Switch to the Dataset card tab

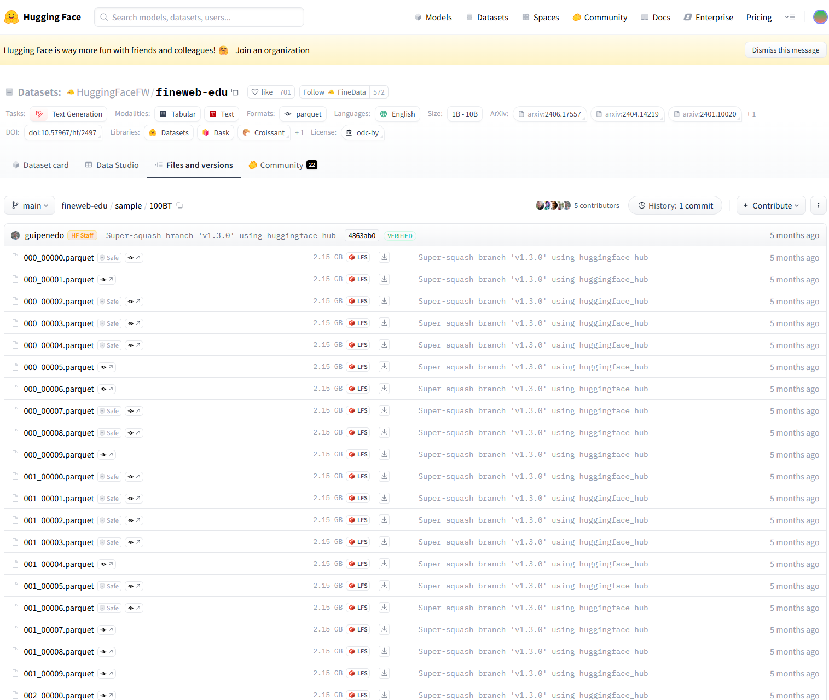(40, 165)
